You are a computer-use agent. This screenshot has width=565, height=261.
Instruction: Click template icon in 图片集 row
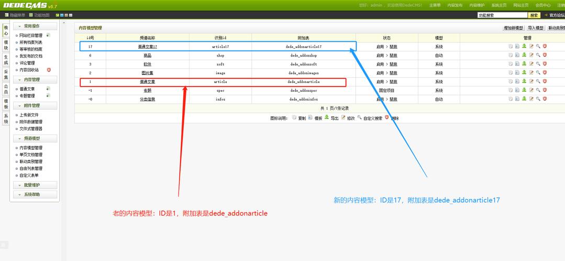coord(517,73)
